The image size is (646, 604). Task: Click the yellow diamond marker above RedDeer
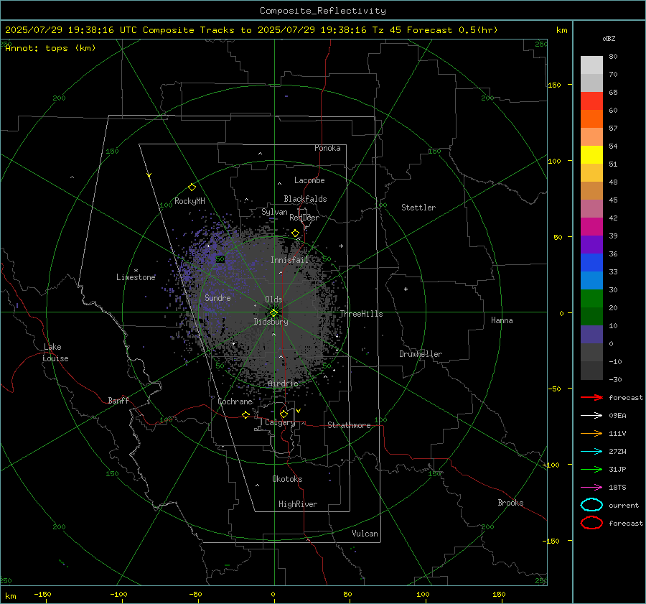[296, 233]
